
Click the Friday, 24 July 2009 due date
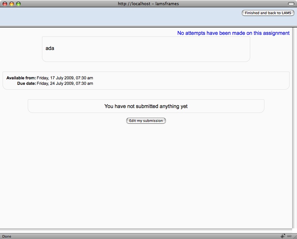click(x=65, y=84)
